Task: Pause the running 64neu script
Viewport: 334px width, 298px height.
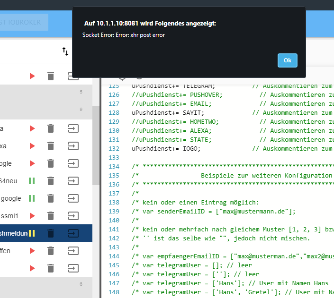Action: point(32,181)
